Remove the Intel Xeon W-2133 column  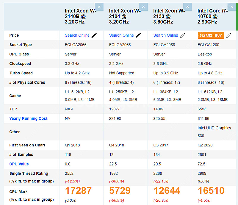tap(188, 7)
